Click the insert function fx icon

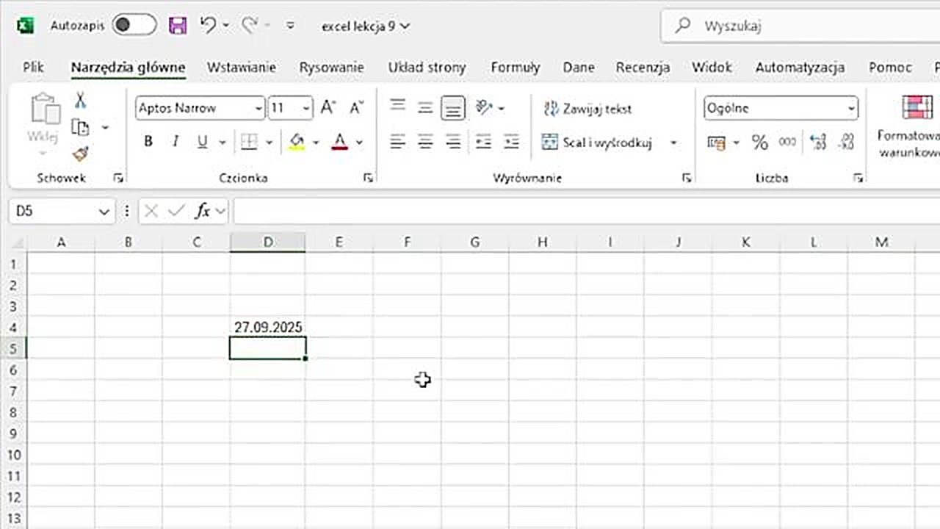(x=203, y=212)
